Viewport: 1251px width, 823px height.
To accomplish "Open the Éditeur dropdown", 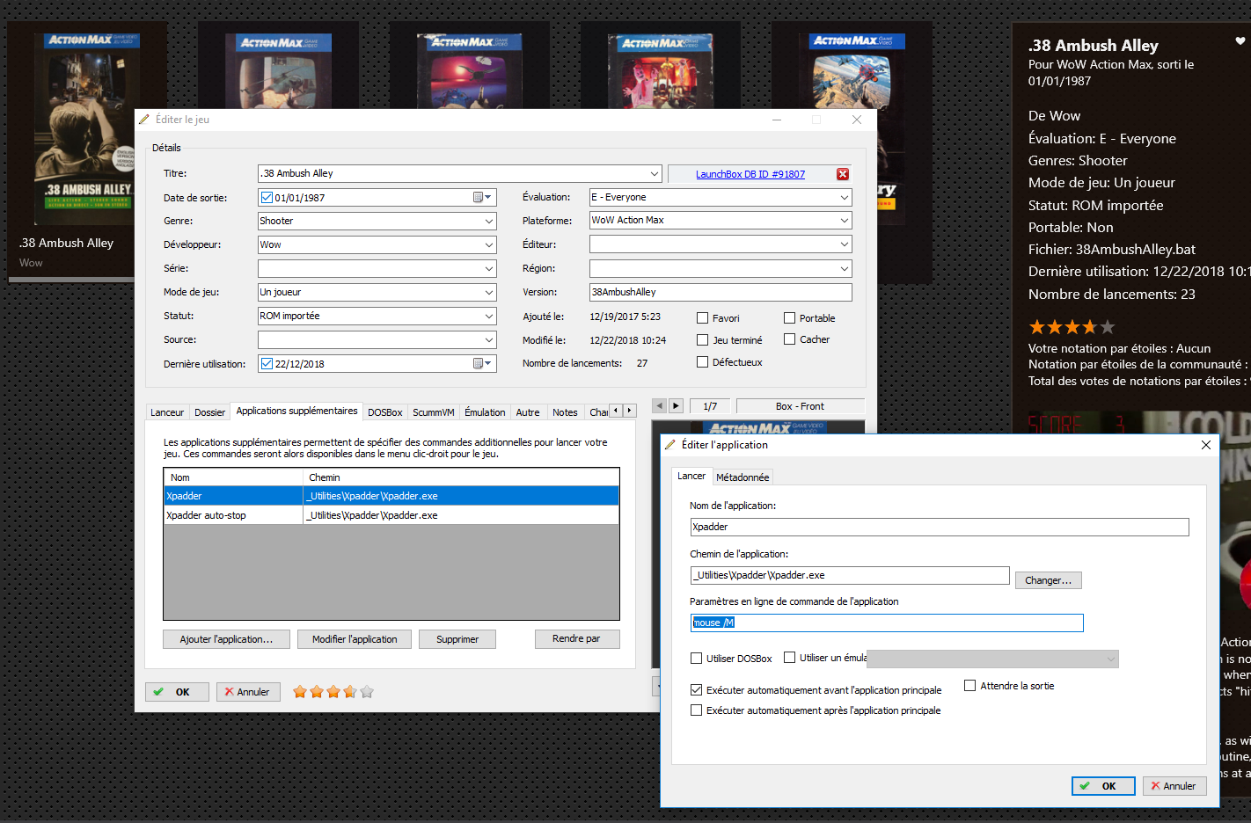I will (x=845, y=244).
